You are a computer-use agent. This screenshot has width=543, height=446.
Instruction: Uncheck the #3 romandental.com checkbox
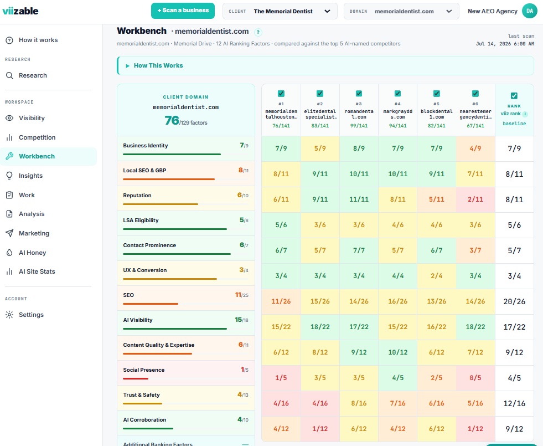pyautogui.click(x=359, y=94)
